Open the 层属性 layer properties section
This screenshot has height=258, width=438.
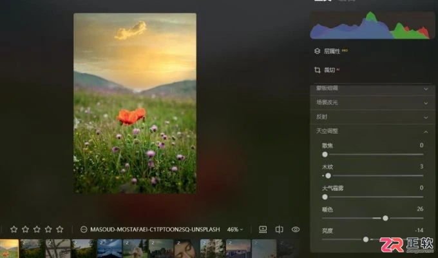point(332,51)
